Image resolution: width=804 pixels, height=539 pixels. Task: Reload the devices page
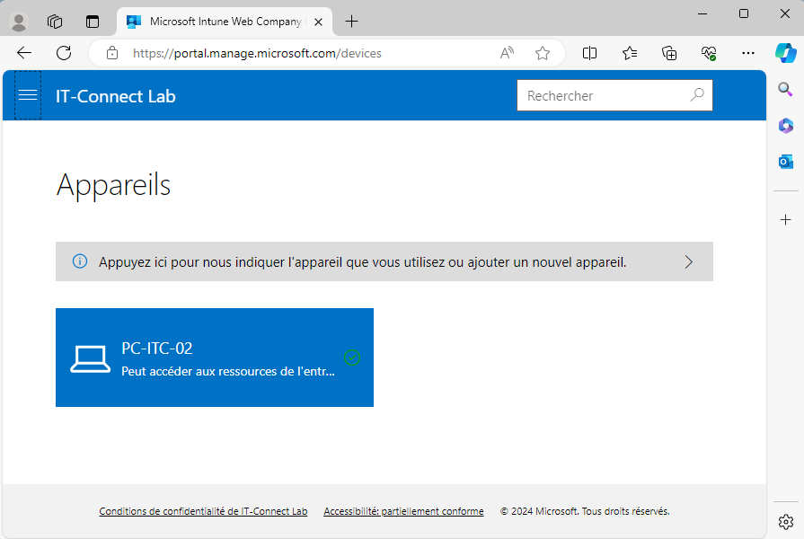tap(63, 53)
